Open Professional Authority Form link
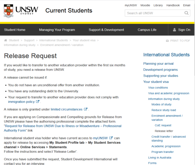The height and width of the screenshot is (165, 195). pyautogui.click(x=63, y=128)
